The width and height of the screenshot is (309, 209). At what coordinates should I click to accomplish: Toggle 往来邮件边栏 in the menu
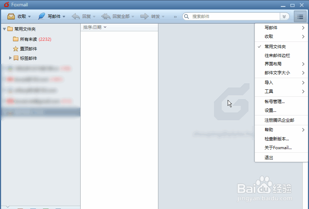[281, 56]
